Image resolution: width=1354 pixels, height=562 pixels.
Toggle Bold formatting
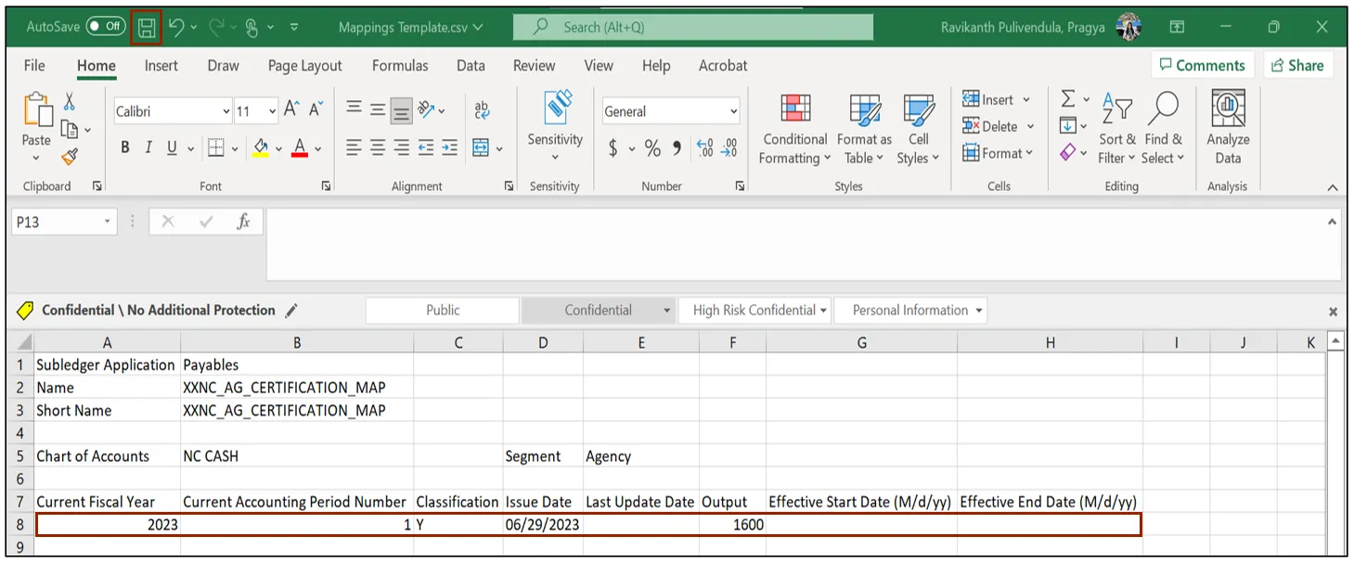pyautogui.click(x=125, y=148)
